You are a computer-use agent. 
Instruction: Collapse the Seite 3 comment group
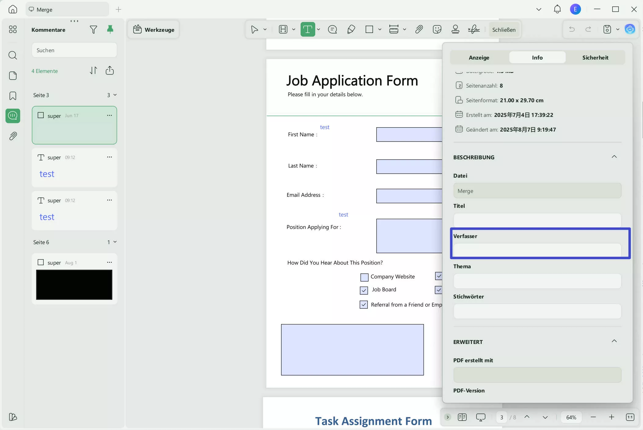click(x=115, y=95)
